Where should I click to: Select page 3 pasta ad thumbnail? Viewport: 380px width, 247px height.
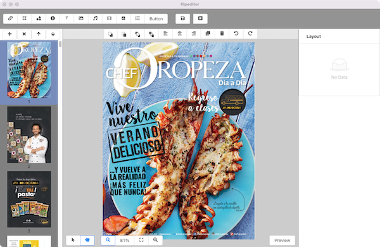coord(29,199)
